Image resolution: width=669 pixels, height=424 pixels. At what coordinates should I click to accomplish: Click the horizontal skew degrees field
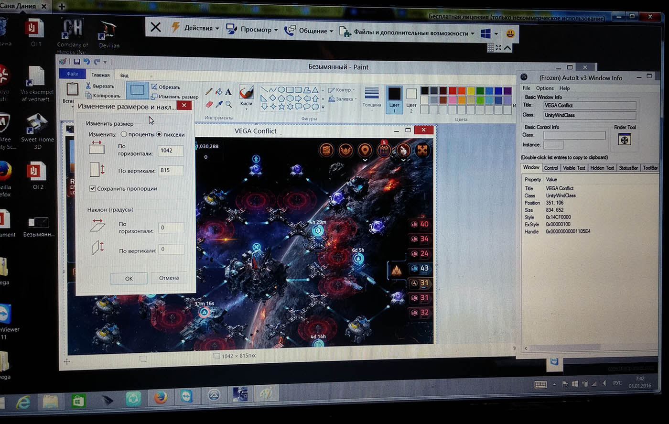coord(171,228)
